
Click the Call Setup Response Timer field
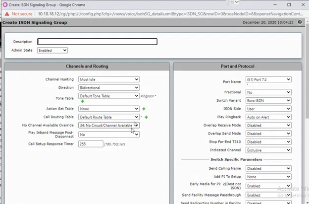point(90,144)
